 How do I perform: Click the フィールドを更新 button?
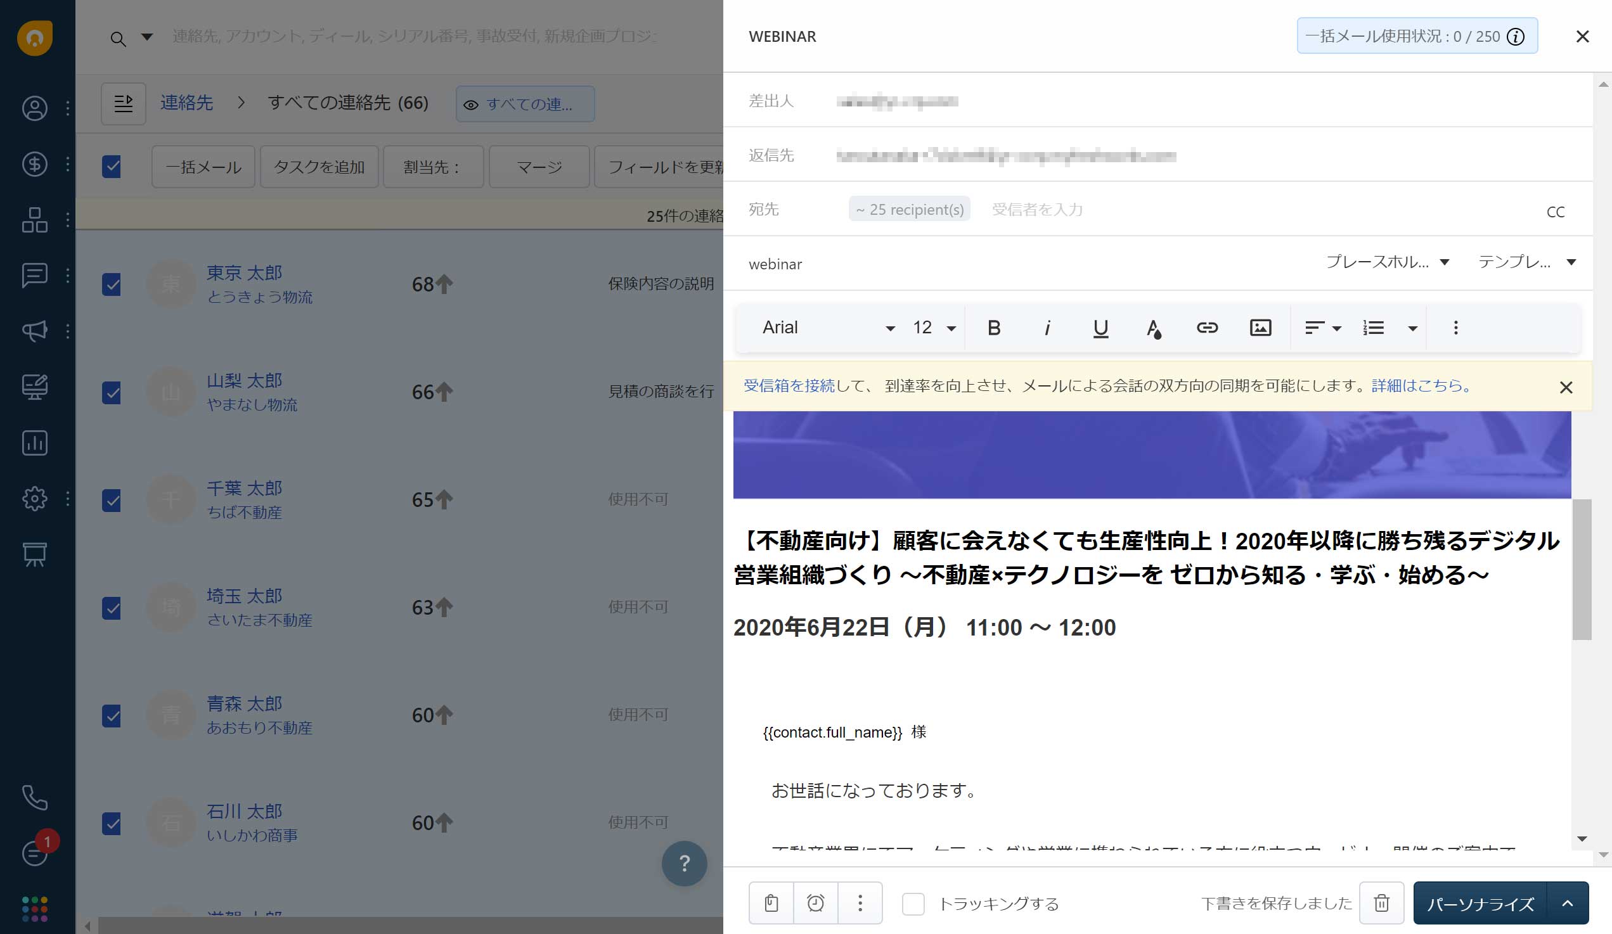click(x=659, y=167)
